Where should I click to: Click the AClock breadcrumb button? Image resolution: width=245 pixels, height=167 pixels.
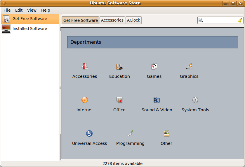pyautogui.click(x=133, y=20)
